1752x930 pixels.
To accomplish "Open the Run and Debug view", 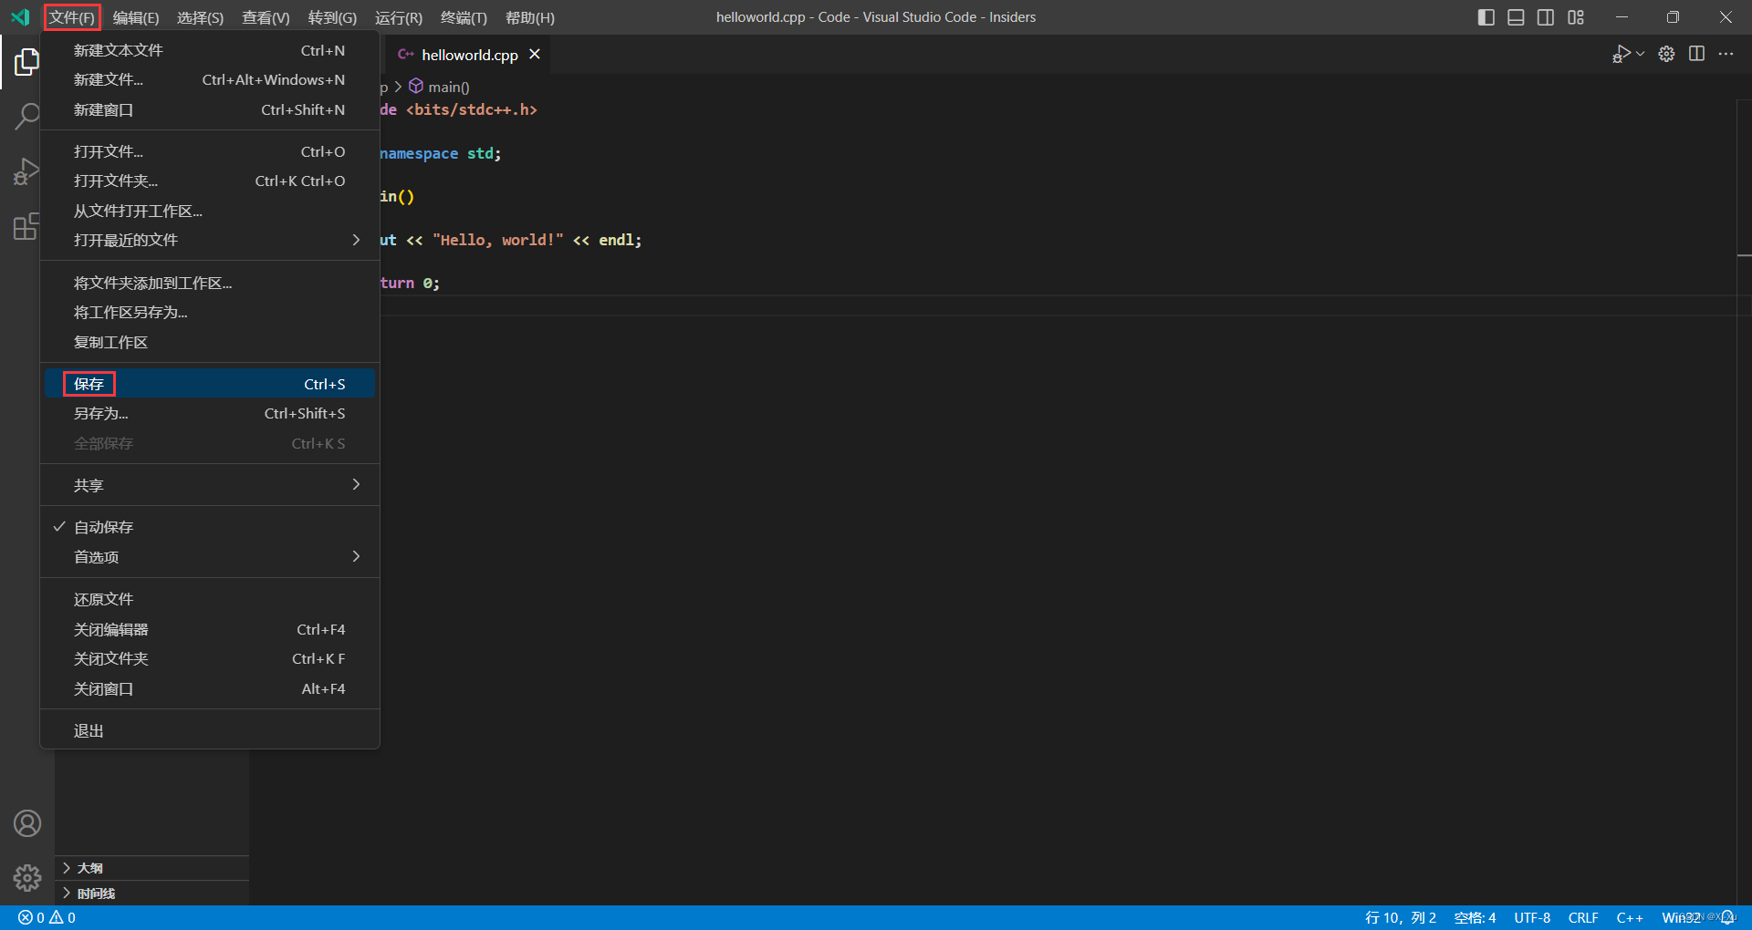I will [x=27, y=171].
